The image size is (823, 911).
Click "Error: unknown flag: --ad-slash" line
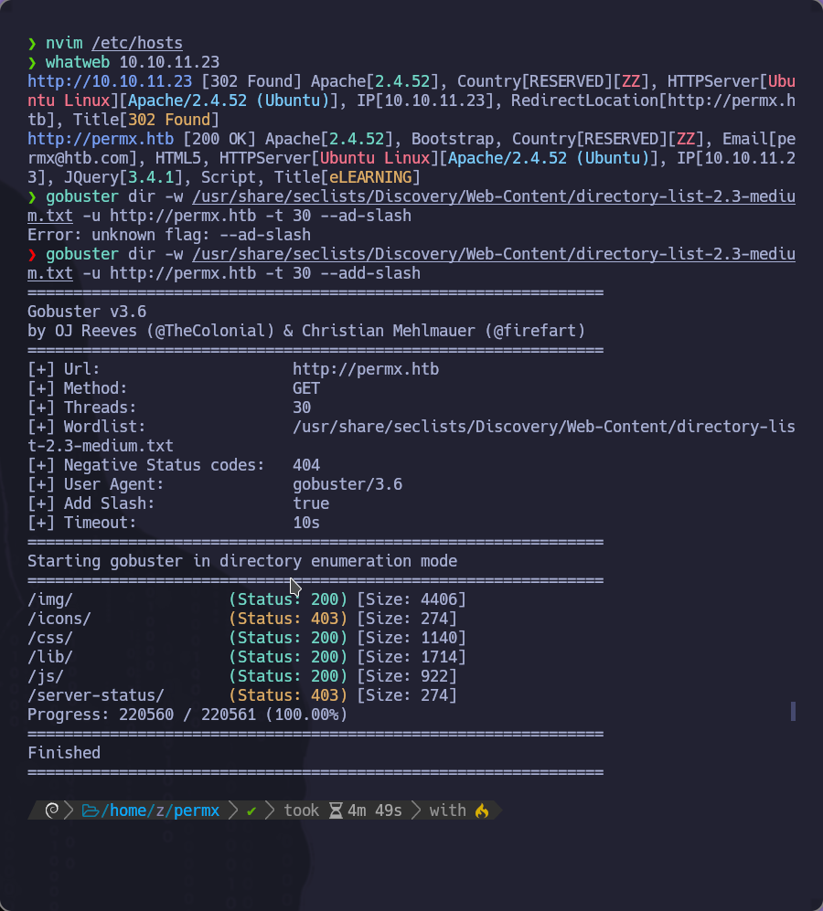169,235
